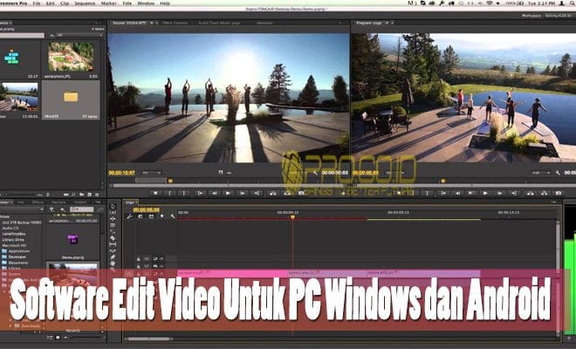The width and height of the screenshot is (576, 349).
Task: Select the Track Select tool
Action: [x=113, y=212]
